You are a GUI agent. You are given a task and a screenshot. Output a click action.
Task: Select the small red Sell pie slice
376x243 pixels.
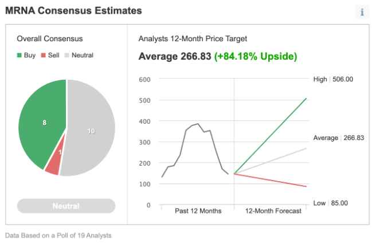pos(54,166)
